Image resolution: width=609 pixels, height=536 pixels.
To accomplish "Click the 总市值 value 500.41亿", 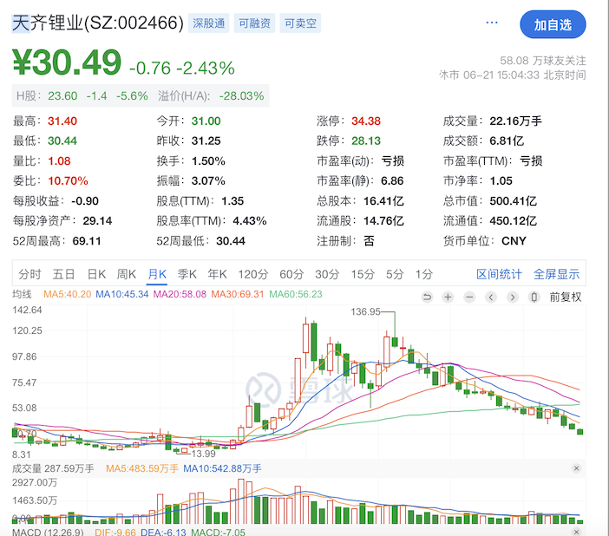I will (513, 201).
